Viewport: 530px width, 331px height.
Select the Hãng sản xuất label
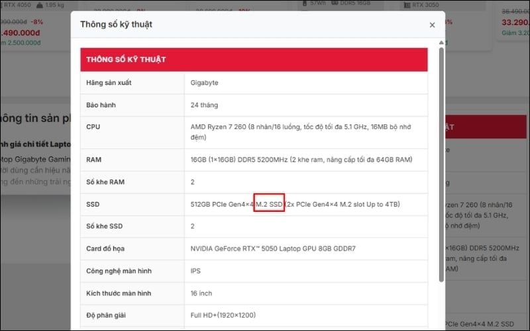coord(109,83)
